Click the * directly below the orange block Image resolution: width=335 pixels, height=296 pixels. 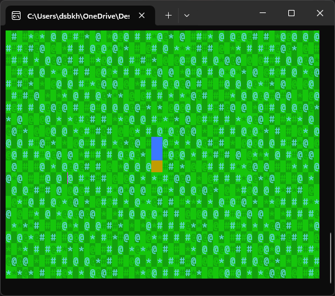click(x=154, y=179)
